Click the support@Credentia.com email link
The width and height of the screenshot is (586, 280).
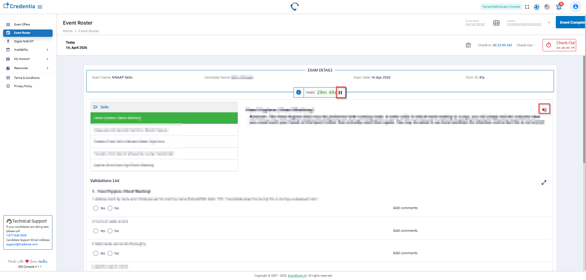click(22, 244)
